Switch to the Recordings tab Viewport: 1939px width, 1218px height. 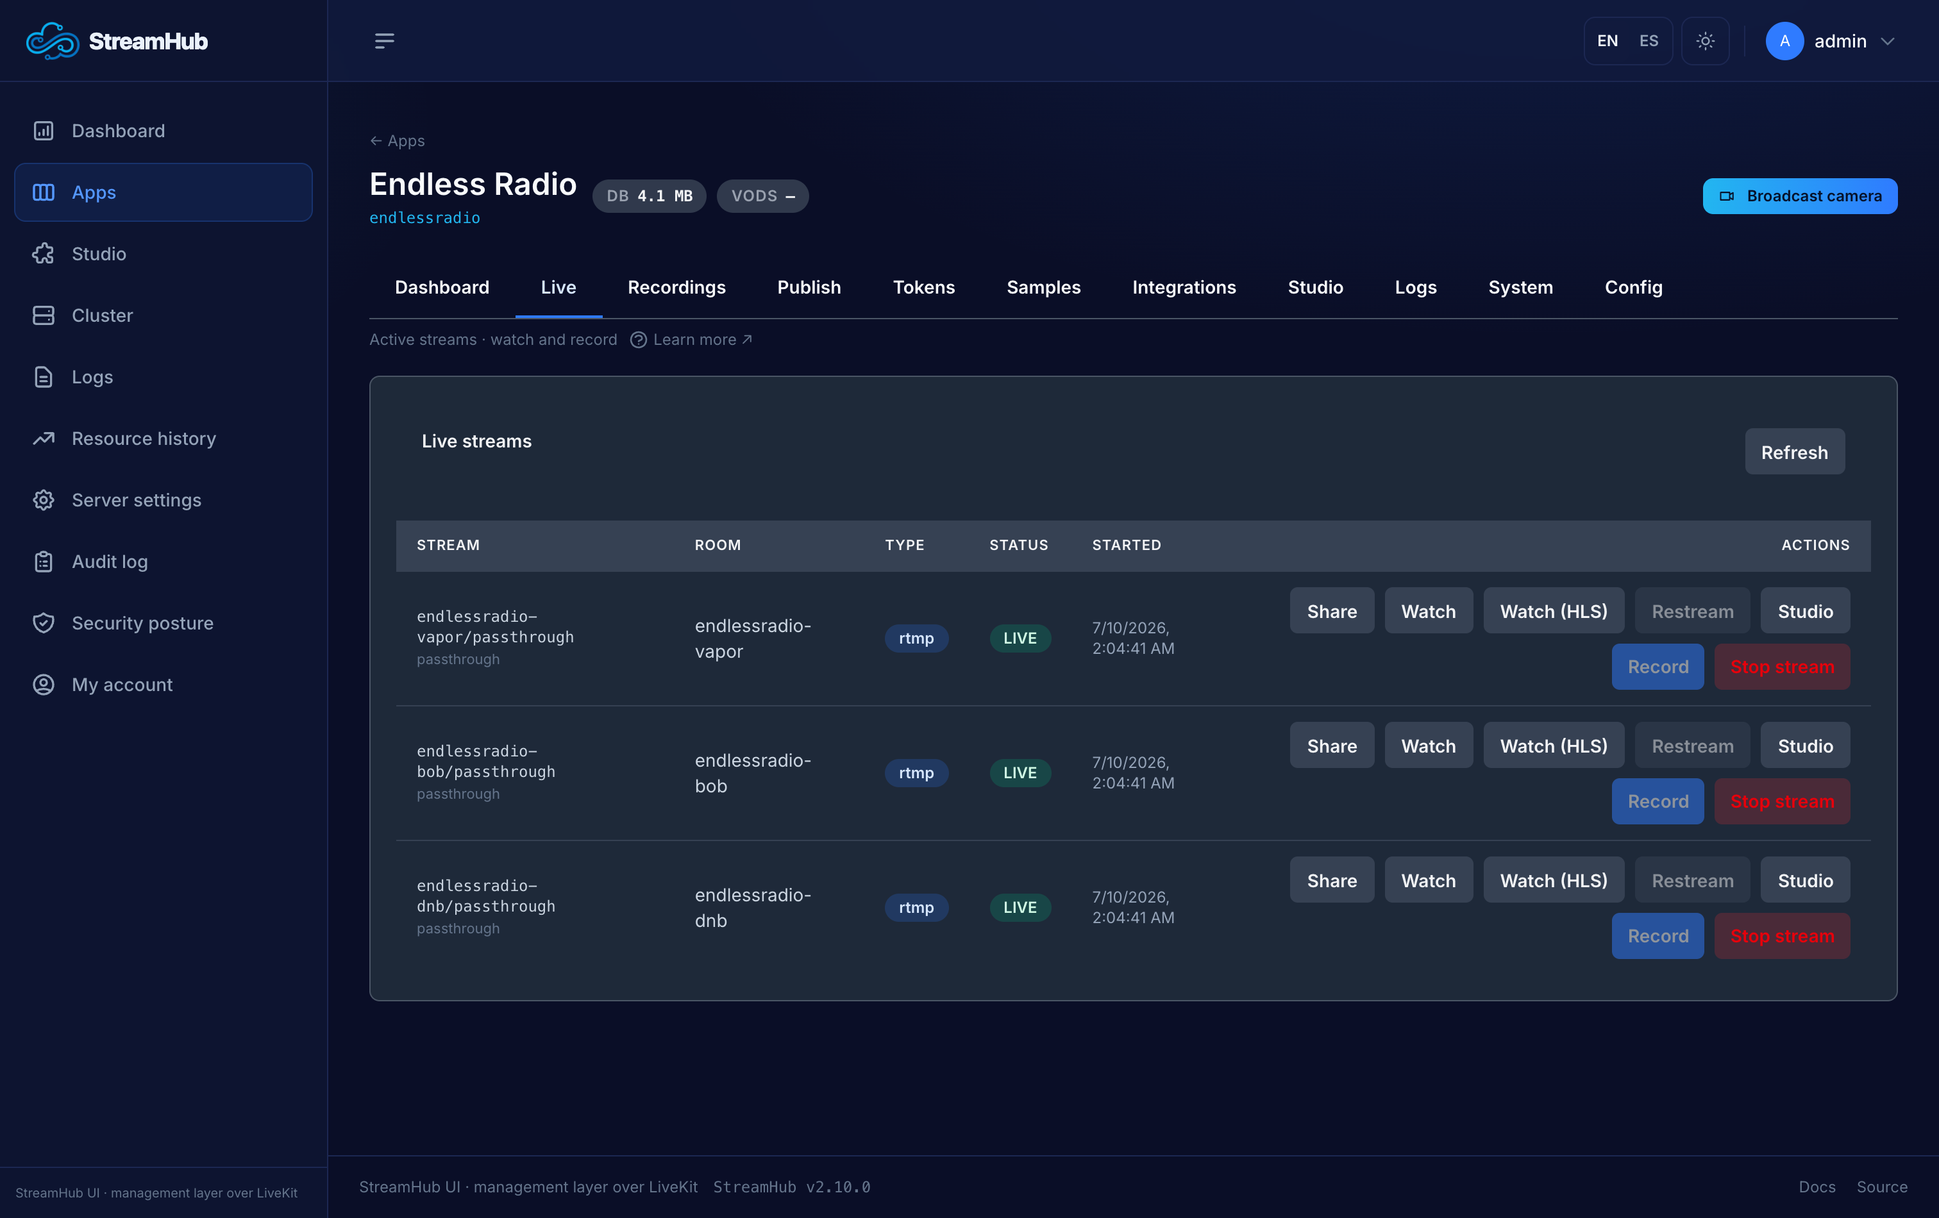[x=676, y=287]
